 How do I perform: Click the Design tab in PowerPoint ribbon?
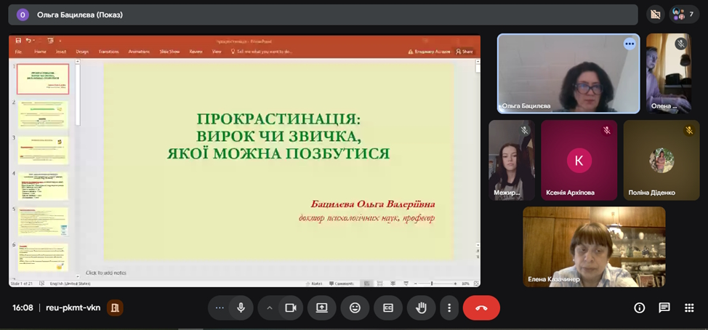(x=82, y=52)
